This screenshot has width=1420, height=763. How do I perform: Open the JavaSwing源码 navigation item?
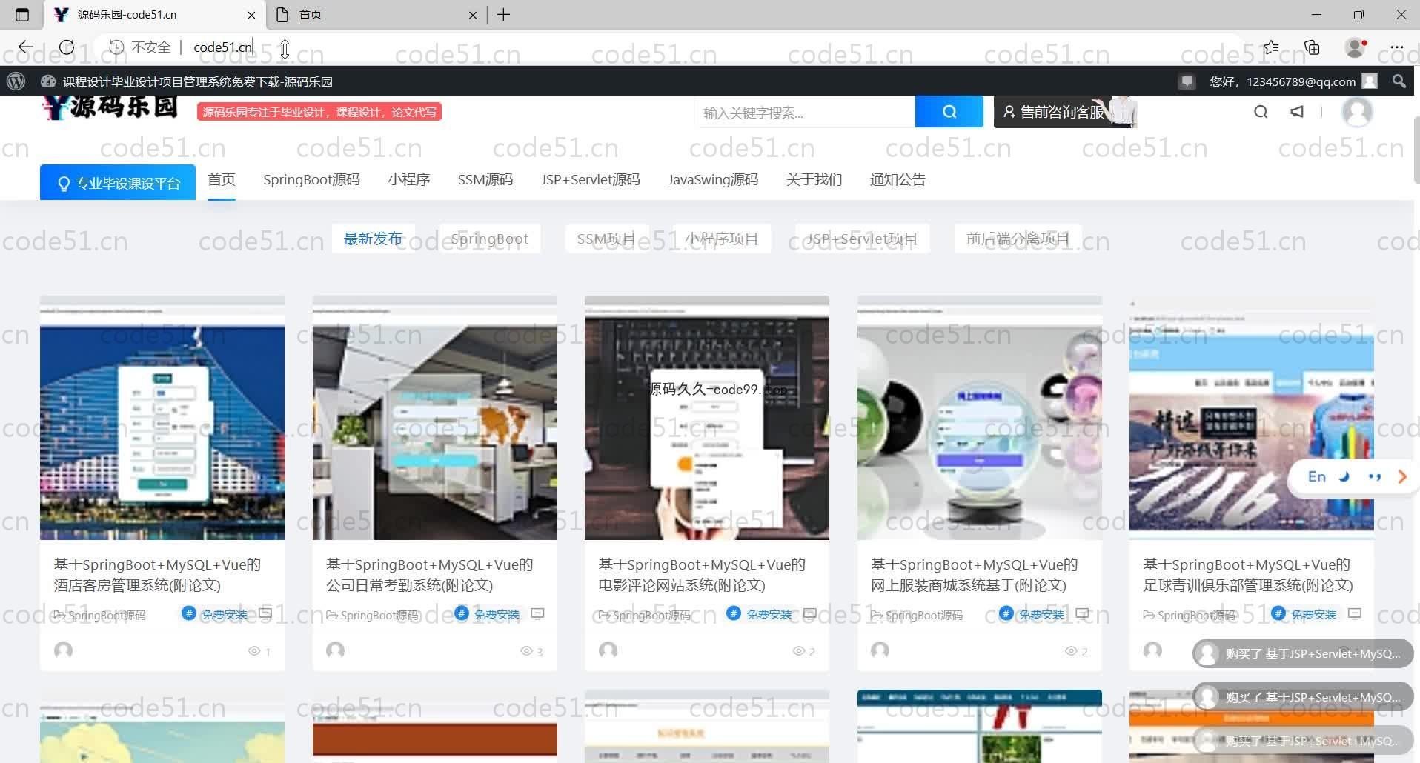(x=713, y=179)
